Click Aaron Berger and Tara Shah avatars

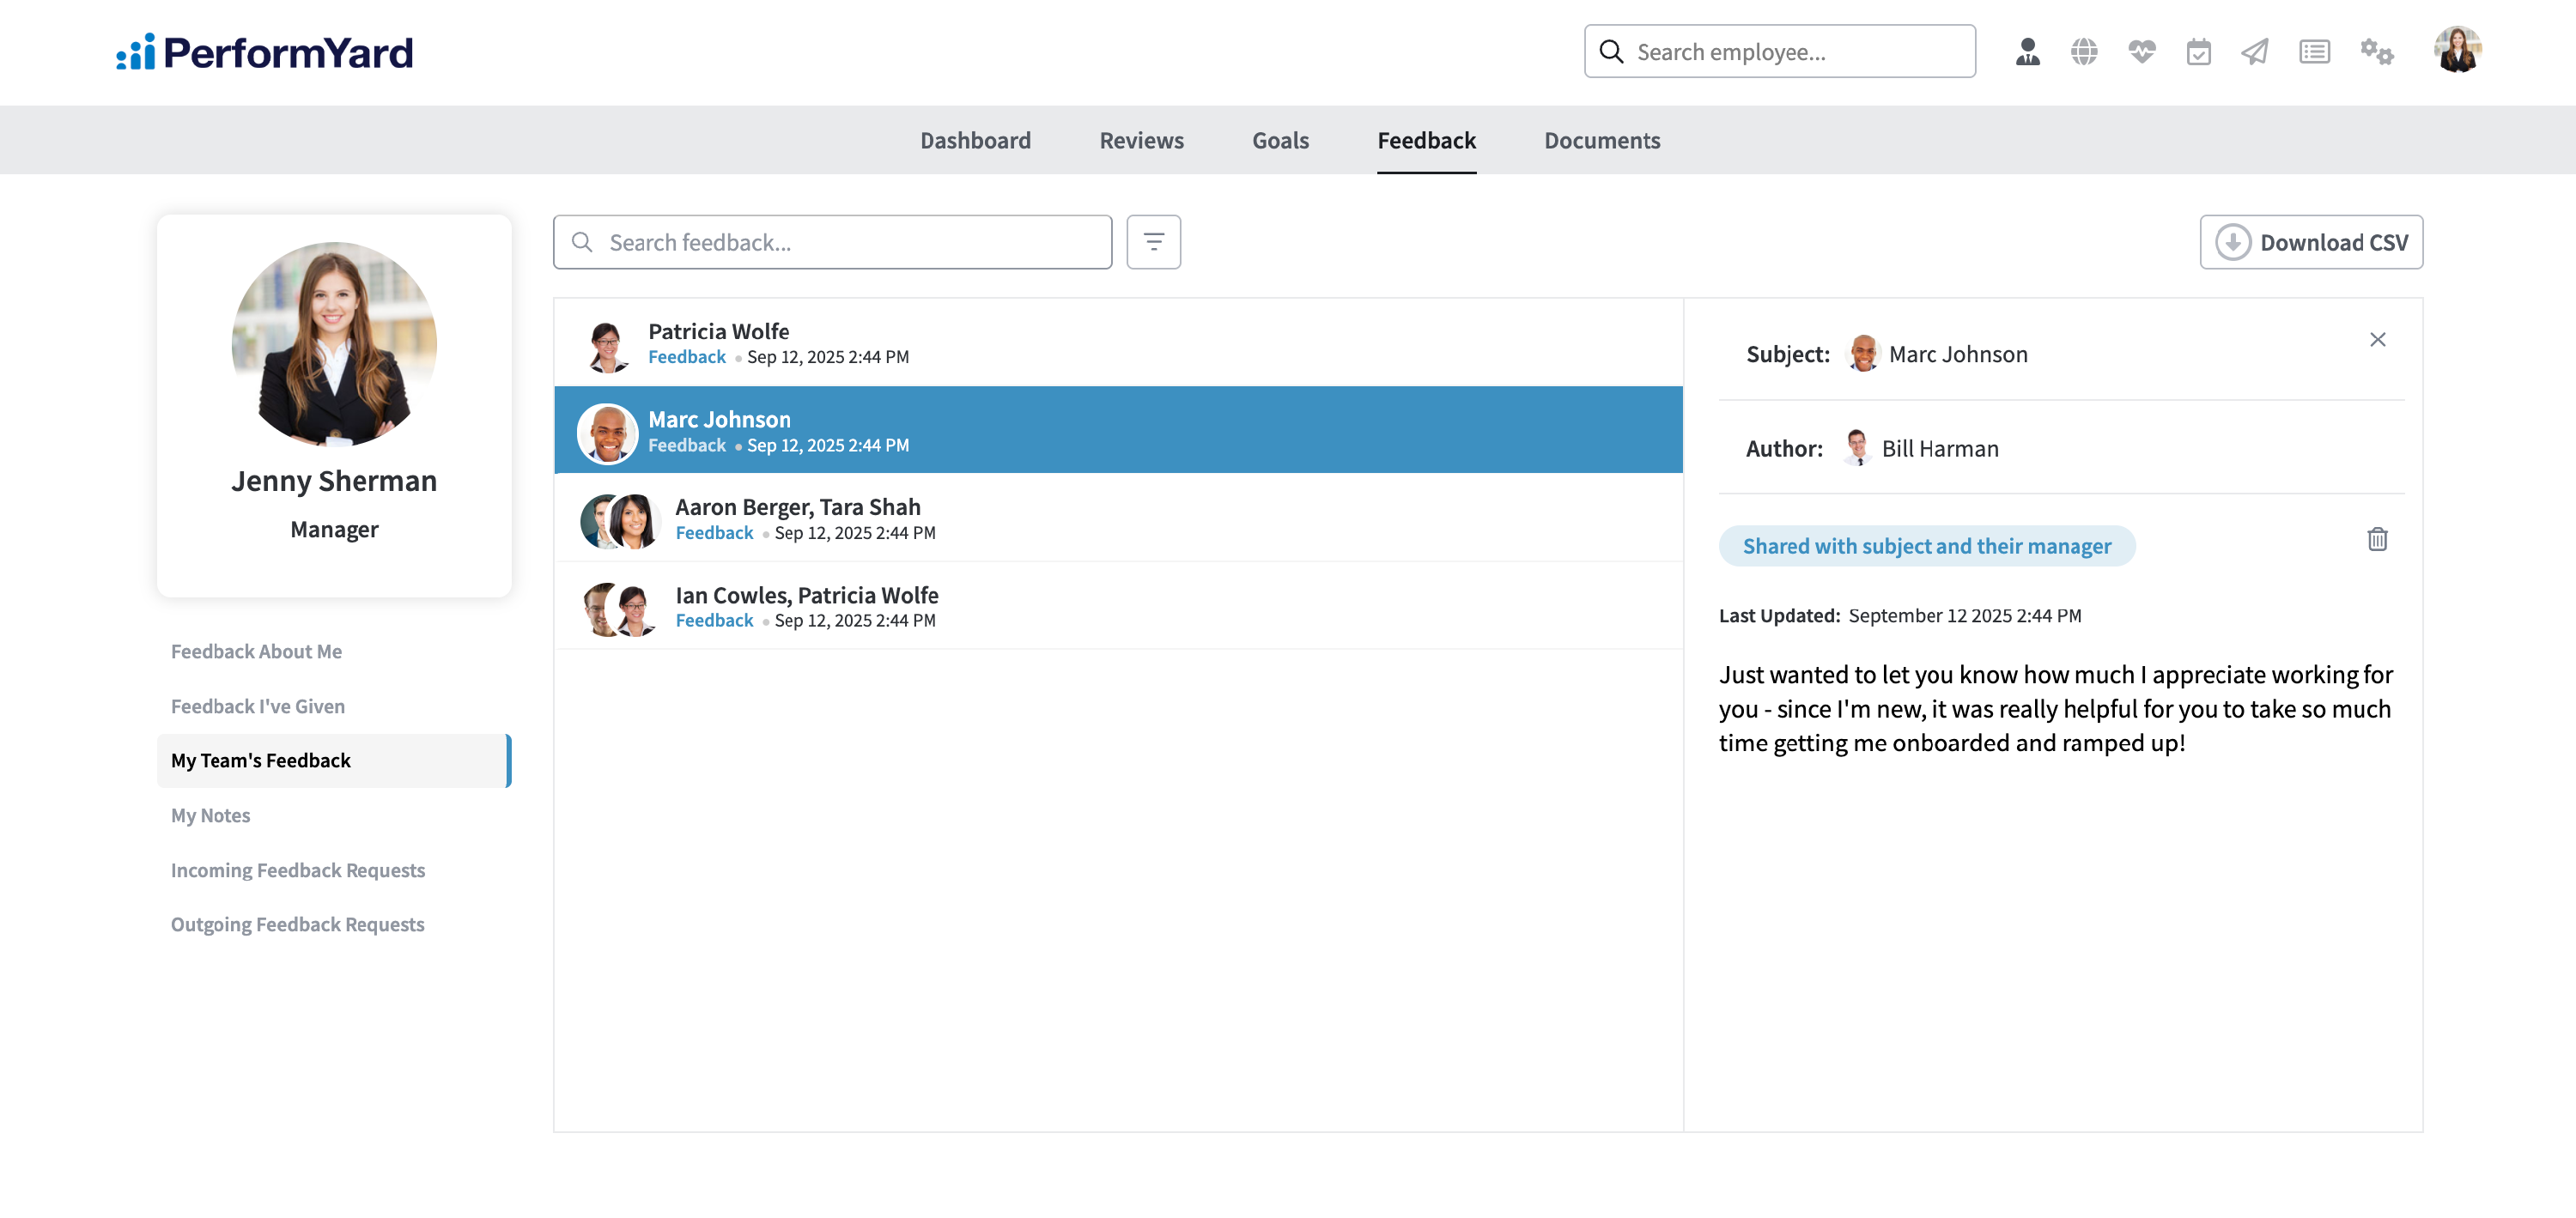[619, 521]
